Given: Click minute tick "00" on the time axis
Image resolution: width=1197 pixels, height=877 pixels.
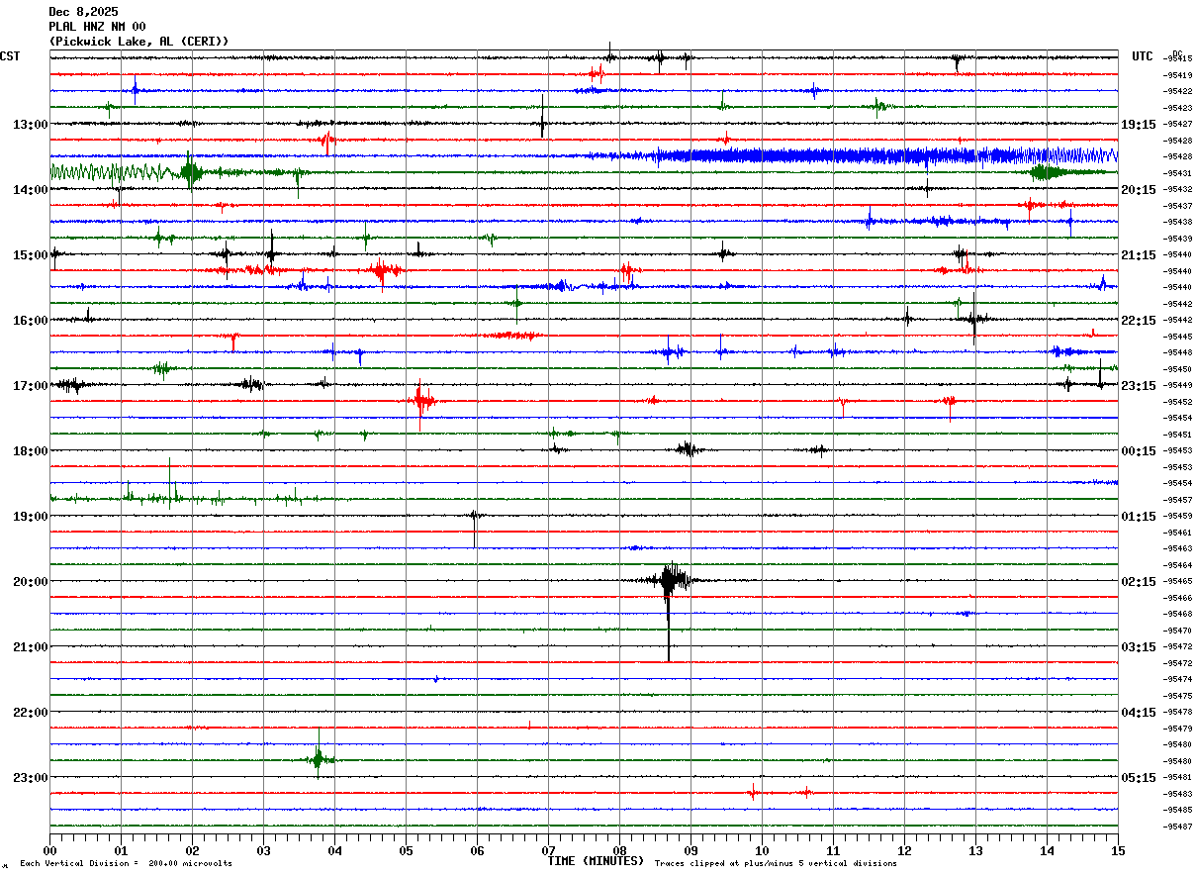Looking at the screenshot, I should point(49,850).
